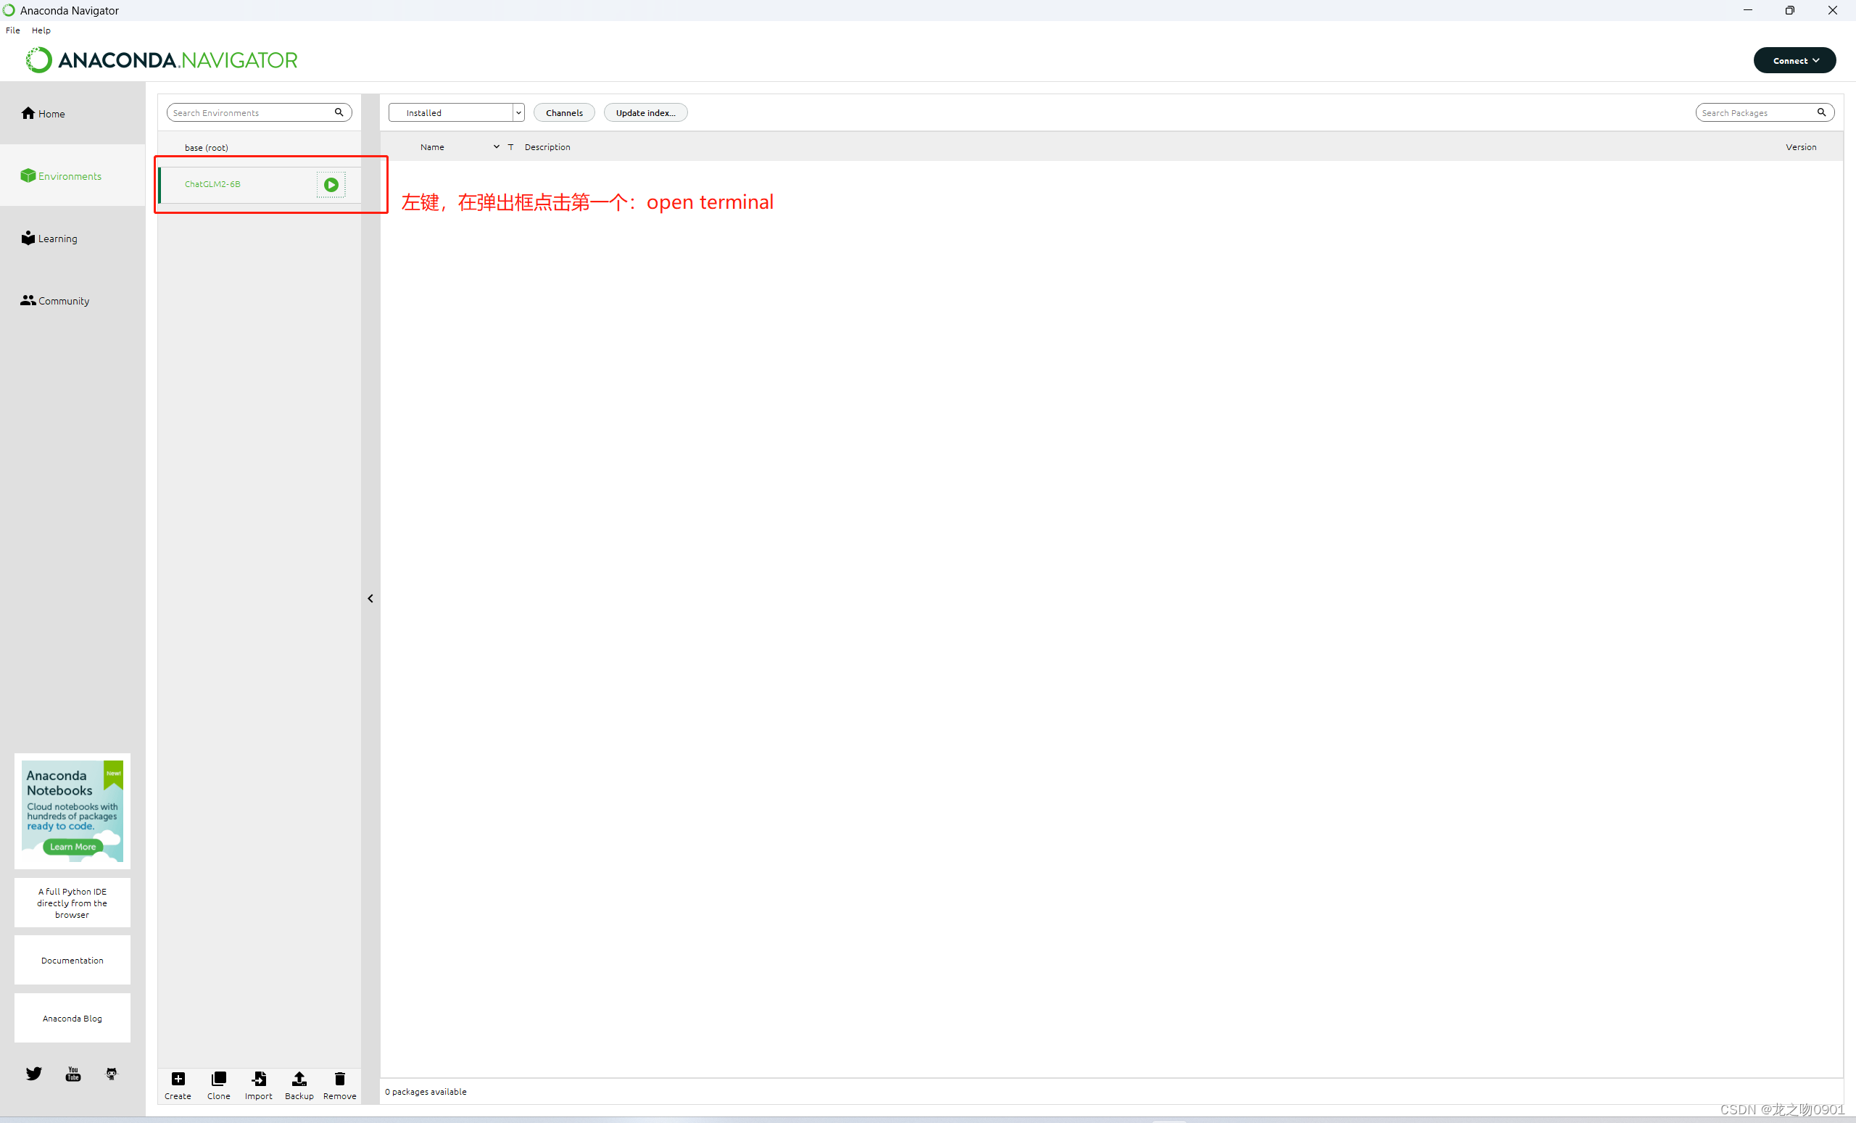Click the Update index button
This screenshot has height=1123, width=1856.
(x=646, y=112)
